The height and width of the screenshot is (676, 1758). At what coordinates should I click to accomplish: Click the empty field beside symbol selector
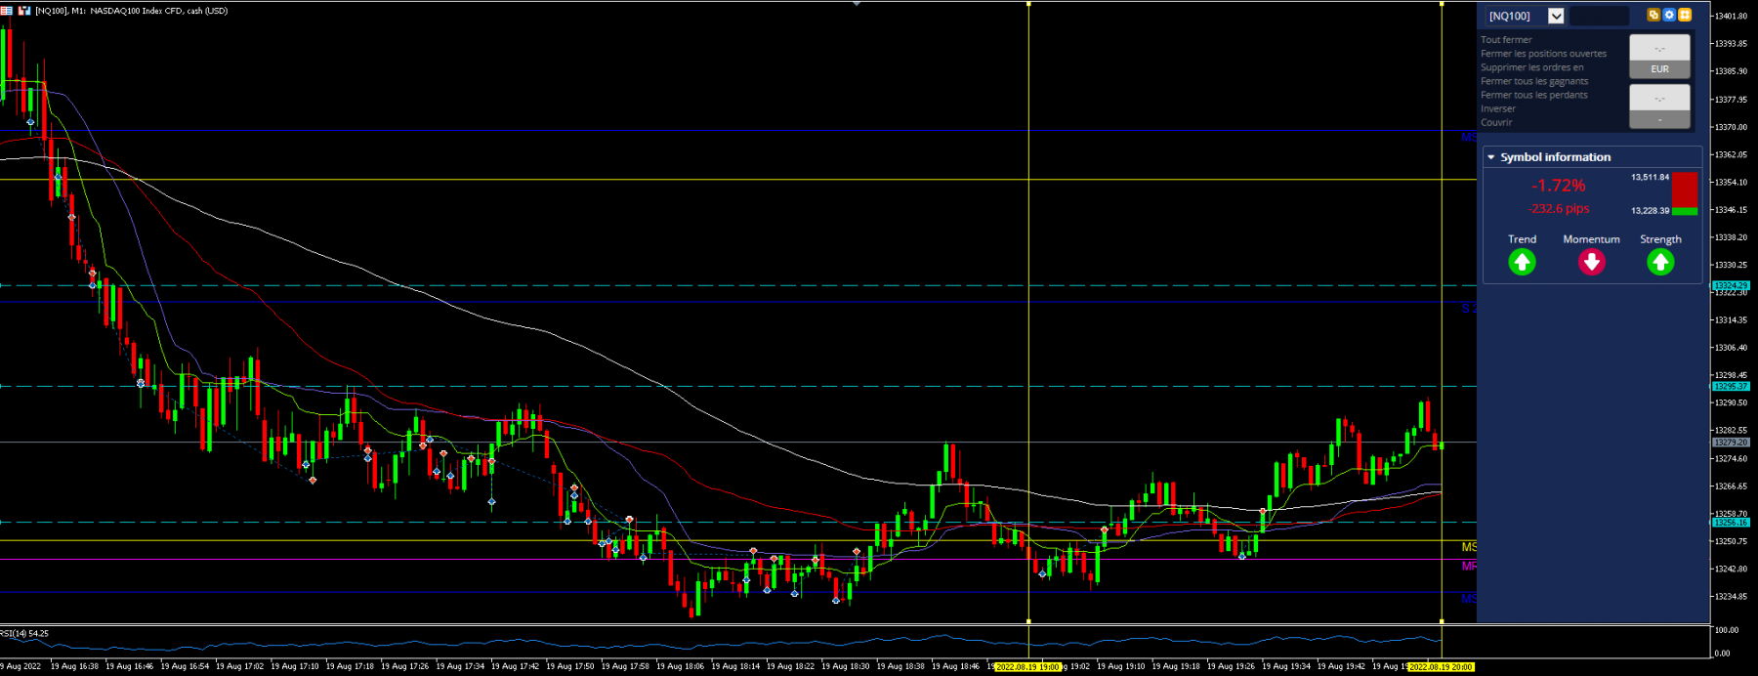[1599, 16]
